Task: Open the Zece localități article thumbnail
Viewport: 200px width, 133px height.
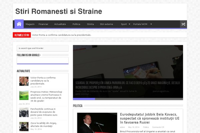Action: coord(24,127)
